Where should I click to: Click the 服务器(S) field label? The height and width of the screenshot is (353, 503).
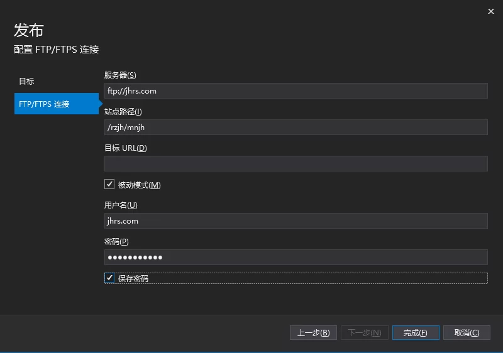(x=120, y=75)
